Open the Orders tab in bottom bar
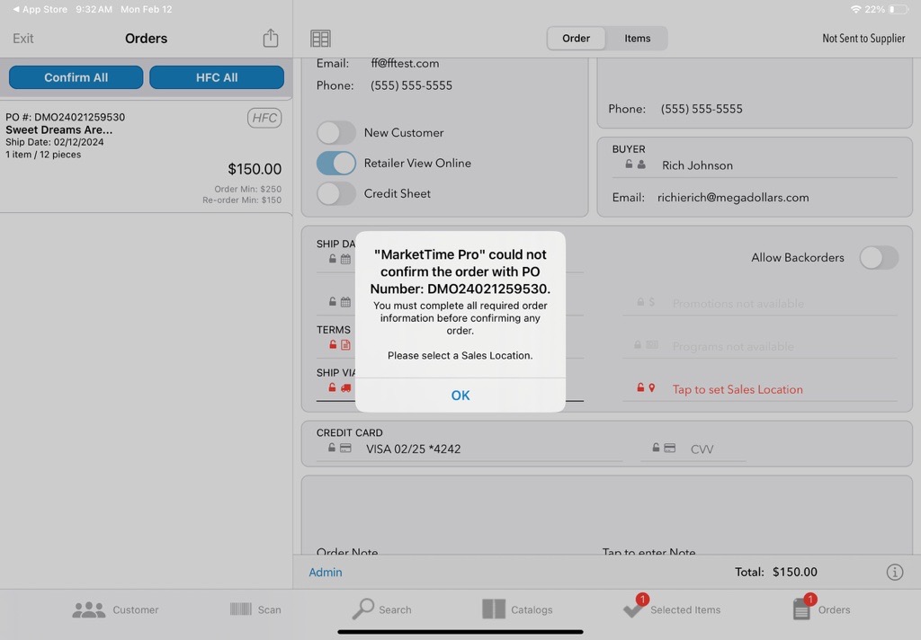Screen dimensions: 921x640 (821, 609)
